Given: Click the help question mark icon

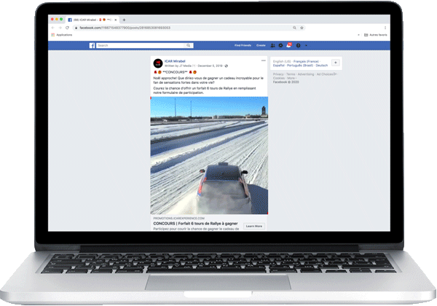Looking at the screenshot, I should coord(299,45).
